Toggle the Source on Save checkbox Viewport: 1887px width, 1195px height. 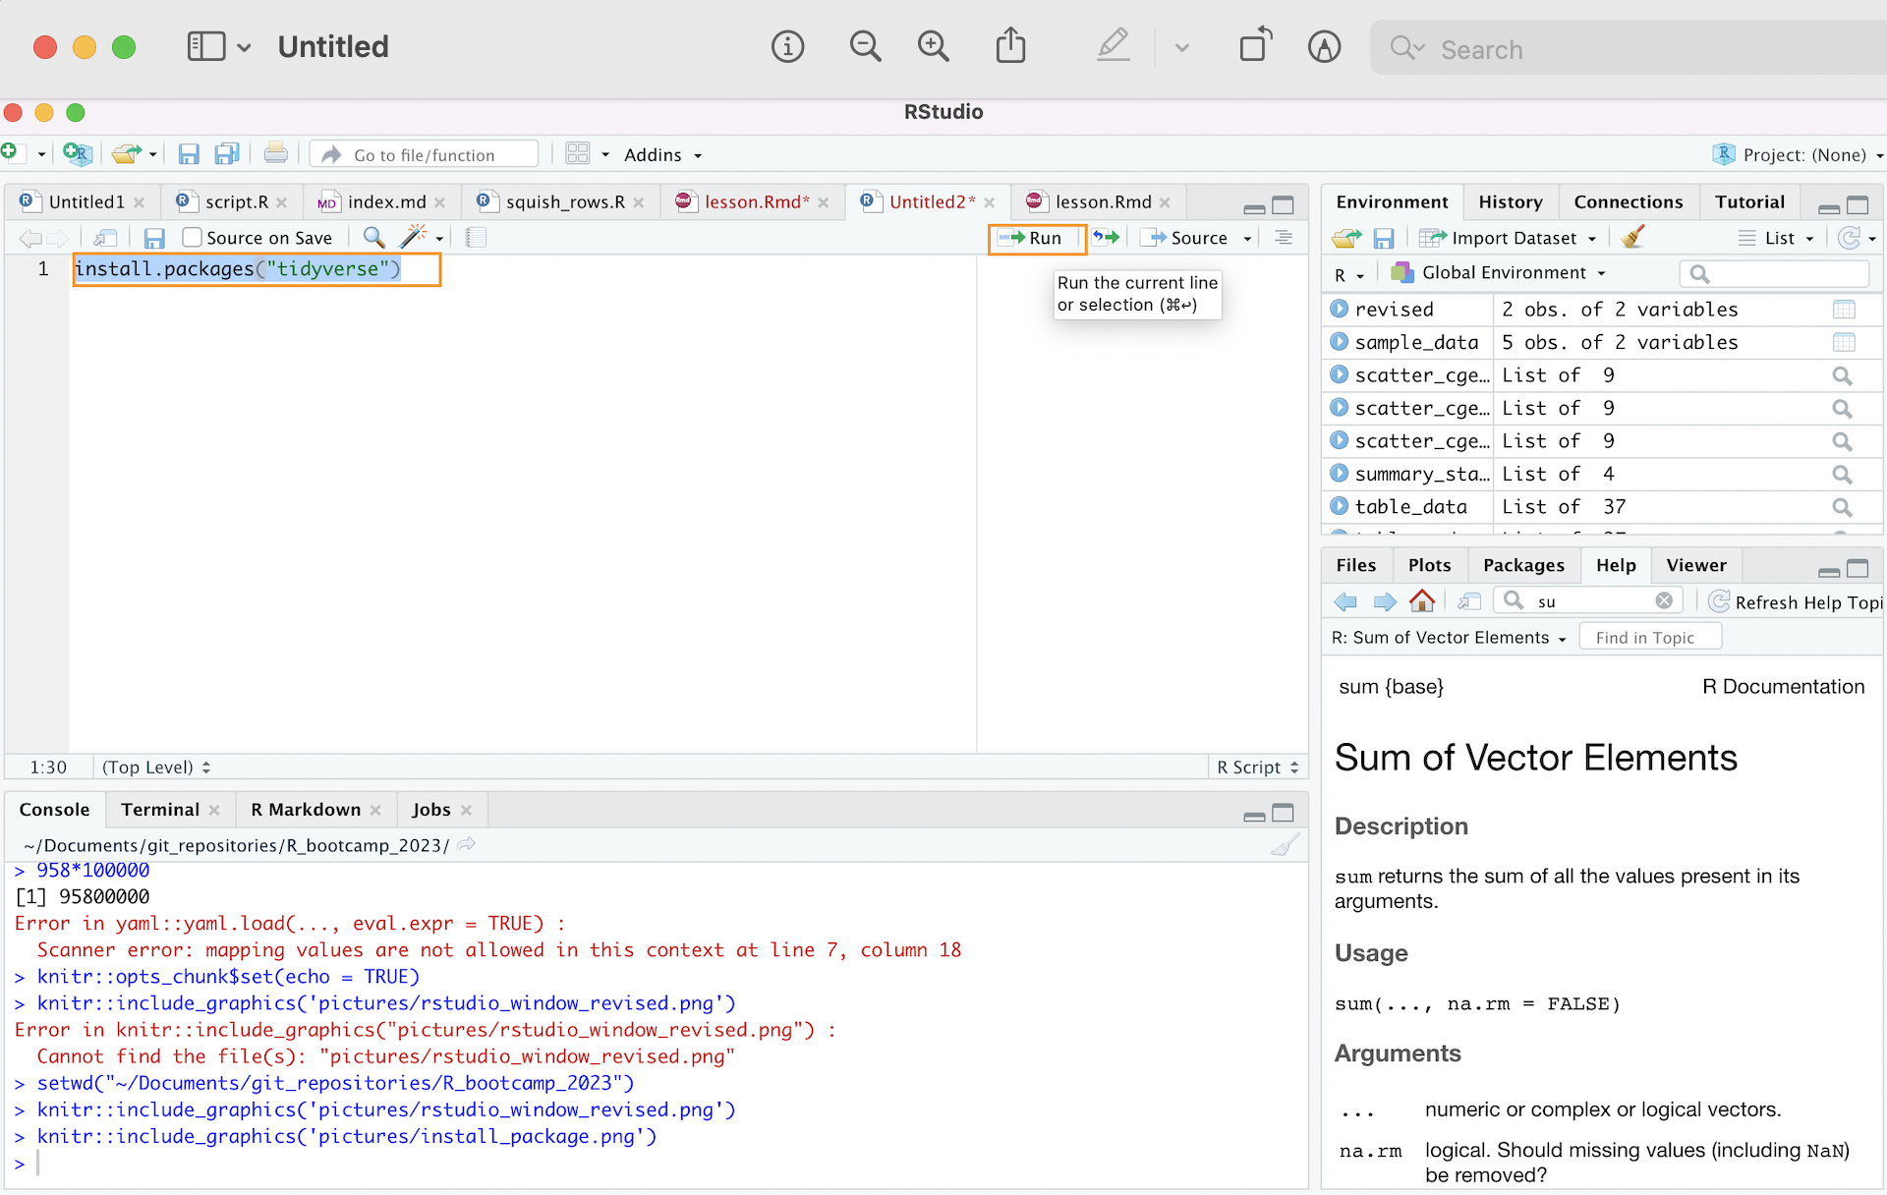(193, 237)
